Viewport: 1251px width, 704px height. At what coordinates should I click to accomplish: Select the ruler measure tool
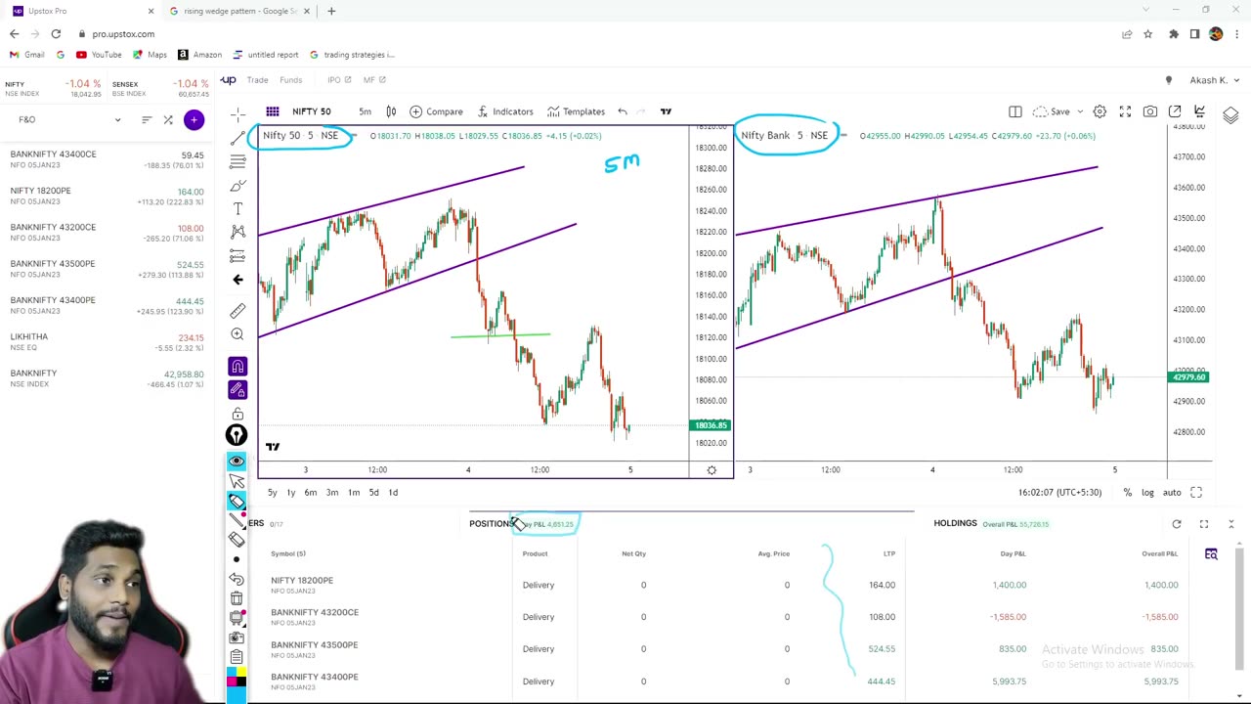pos(237,311)
